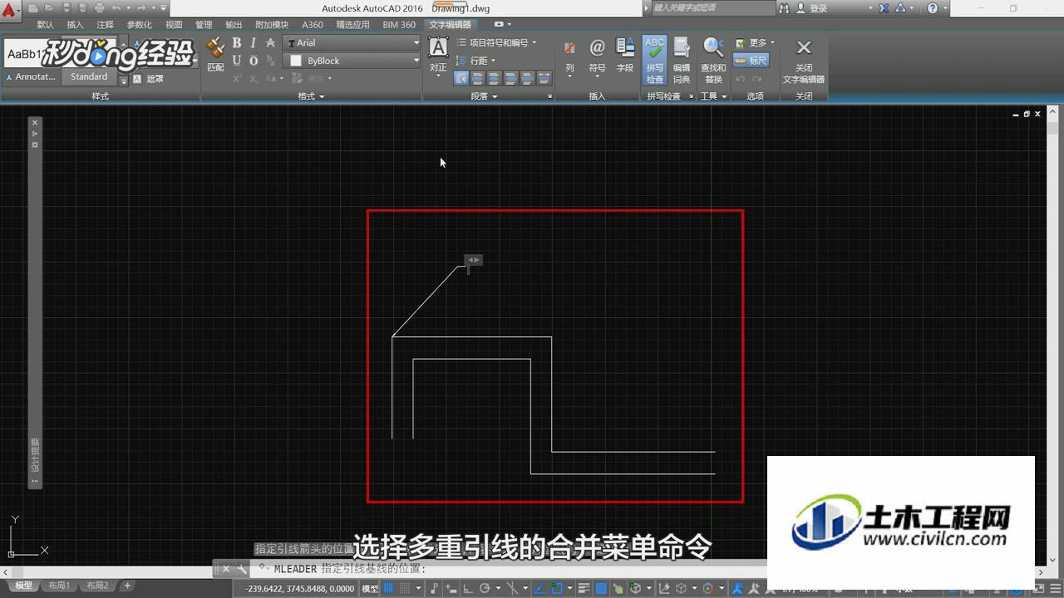The width and height of the screenshot is (1064, 598).
Task: Expand the Tools (工具) panel
Action: 713,96
